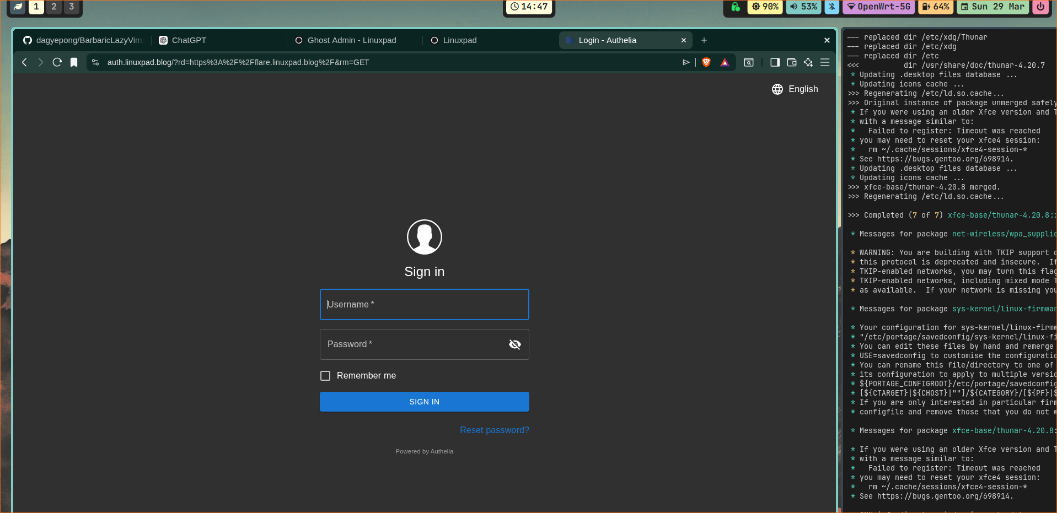Image resolution: width=1057 pixels, height=513 pixels.
Task: Open the English language selector
Action: pyautogui.click(x=795, y=89)
